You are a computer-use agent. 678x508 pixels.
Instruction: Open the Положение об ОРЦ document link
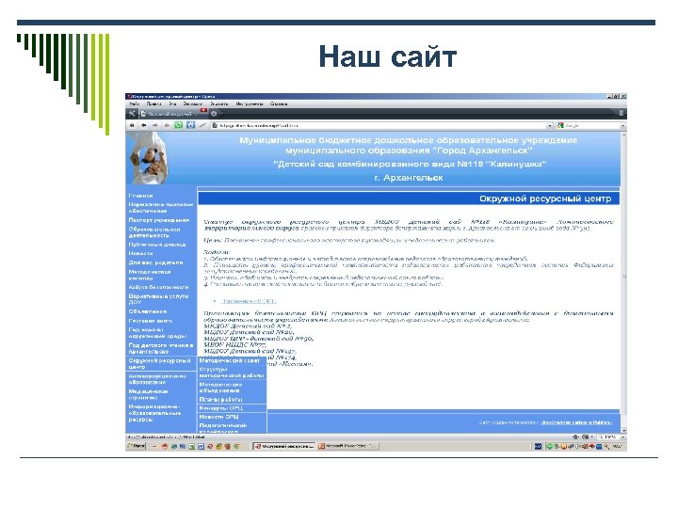249,301
